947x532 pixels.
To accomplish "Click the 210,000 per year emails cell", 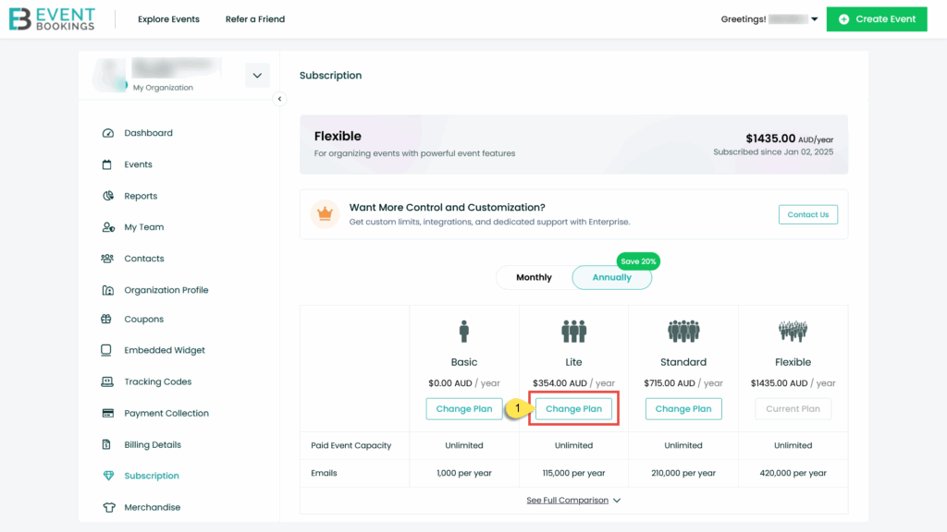I will click(x=683, y=474).
